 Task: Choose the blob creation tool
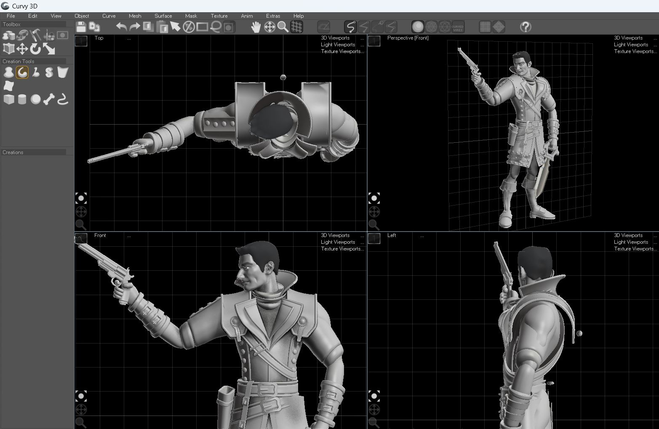point(8,72)
